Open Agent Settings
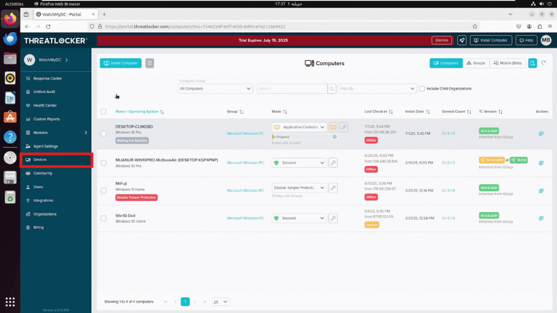The image size is (557, 313). 45,146
